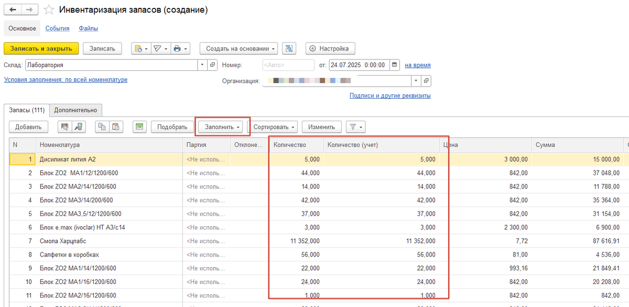Select row Блок ZO2 MA1/16/1200/600

coord(319,282)
